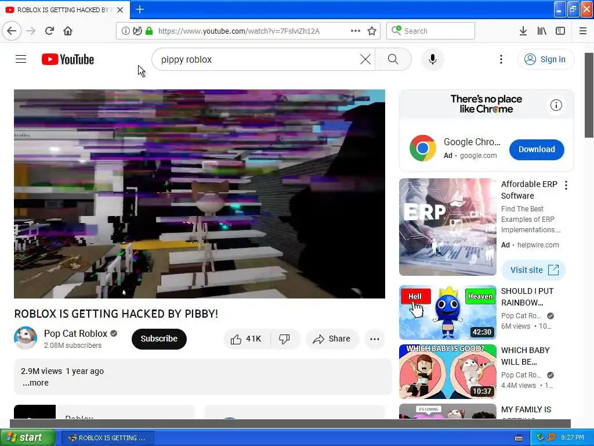The height and width of the screenshot is (446, 594).
Task: Subscribe to Pop Cat Roblox
Action: pyautogui.click(x=159, y=339)
